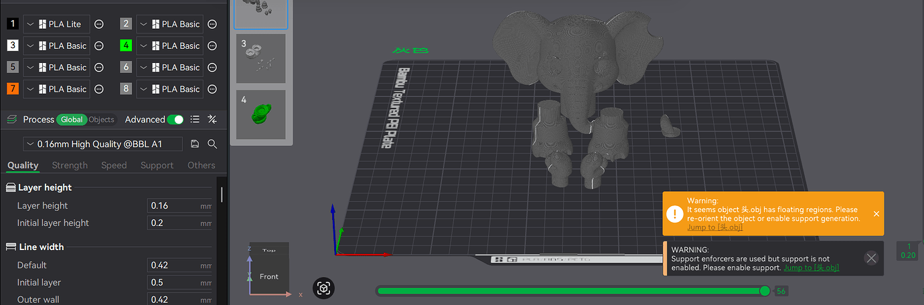Click the Front face of view cube

point(268,276)
